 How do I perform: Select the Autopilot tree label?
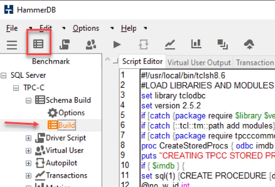point(61,163)
